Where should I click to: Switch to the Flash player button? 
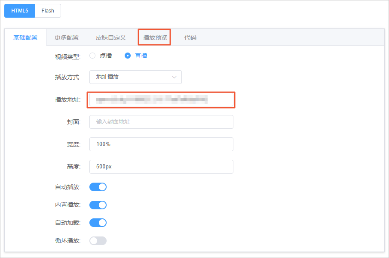pyautogui.click(x=48, y=11)
